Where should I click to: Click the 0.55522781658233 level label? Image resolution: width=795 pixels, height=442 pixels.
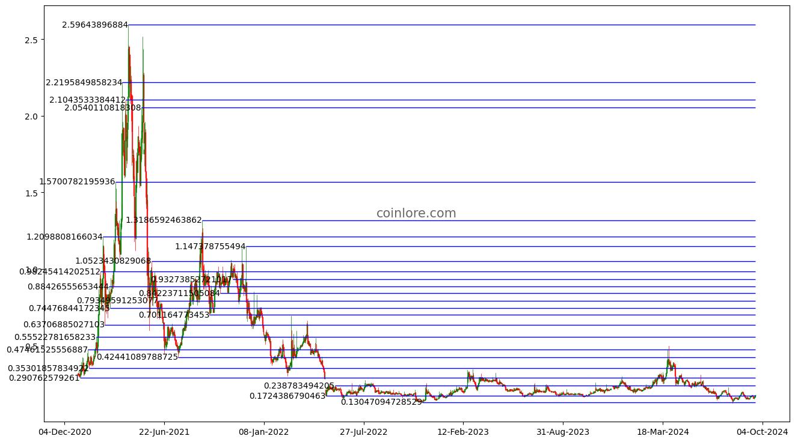click(x=55, y=337)
